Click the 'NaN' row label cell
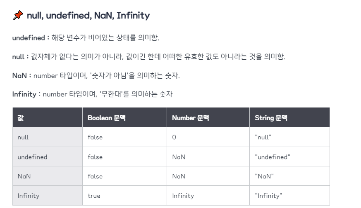 pos(48,176)
